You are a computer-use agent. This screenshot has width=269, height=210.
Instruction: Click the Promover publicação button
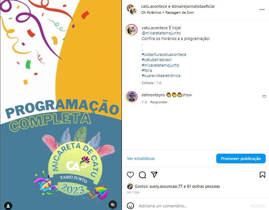[241, 159]
